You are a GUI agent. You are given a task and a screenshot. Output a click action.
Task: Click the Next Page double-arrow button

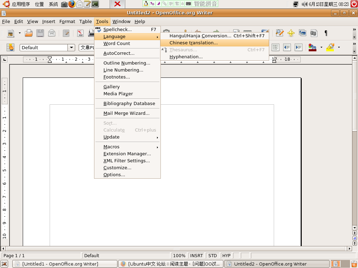point(355,243)
